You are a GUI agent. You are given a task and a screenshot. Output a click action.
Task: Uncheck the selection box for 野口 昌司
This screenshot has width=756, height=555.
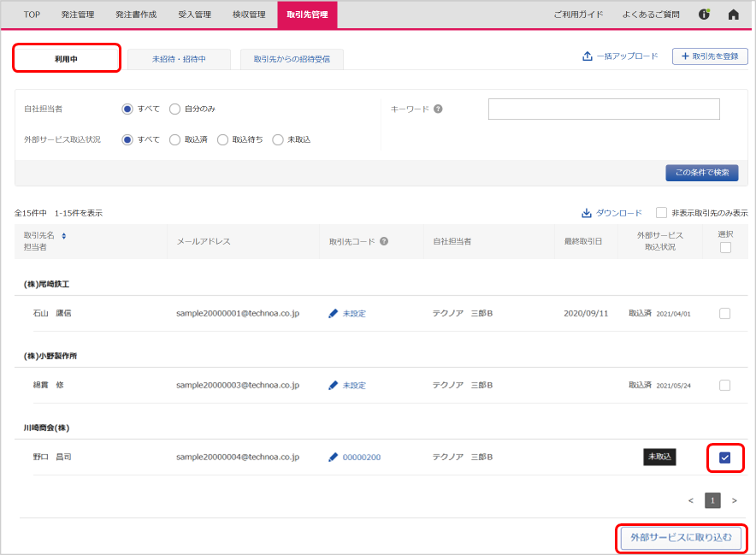click(x=725, y=458)
